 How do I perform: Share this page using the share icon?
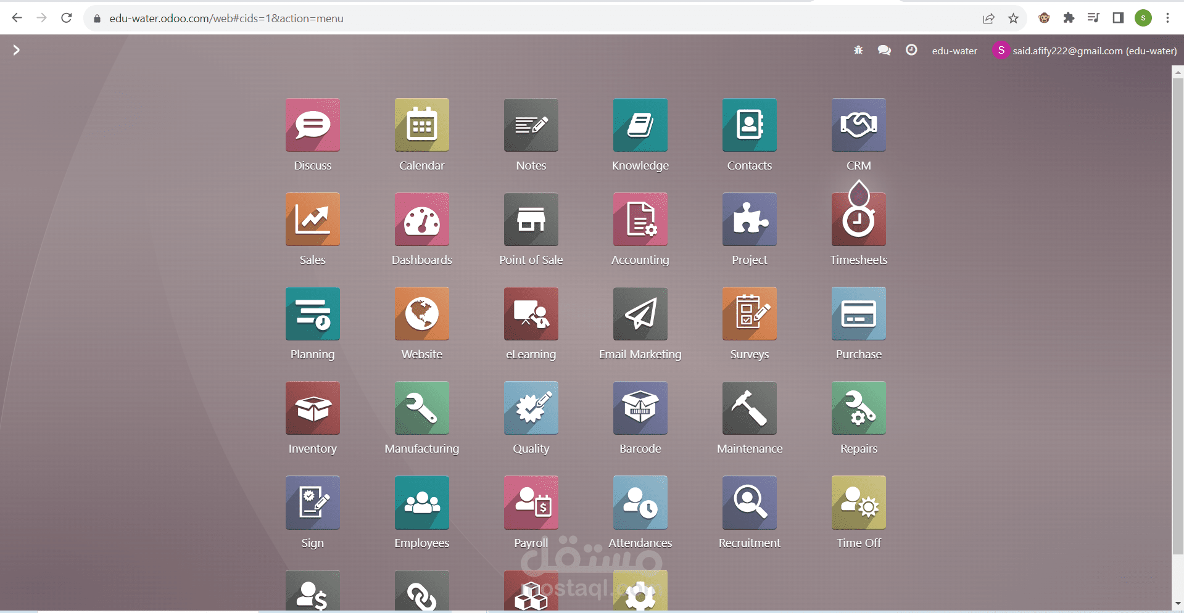988,19
